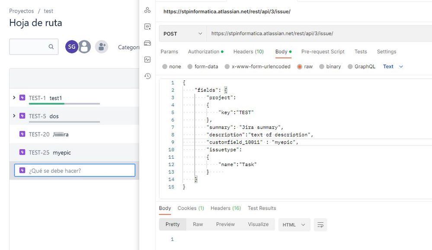Expand the TEST-1 epic row
Viewport: 432px width, 250px height.
(14, 98)
